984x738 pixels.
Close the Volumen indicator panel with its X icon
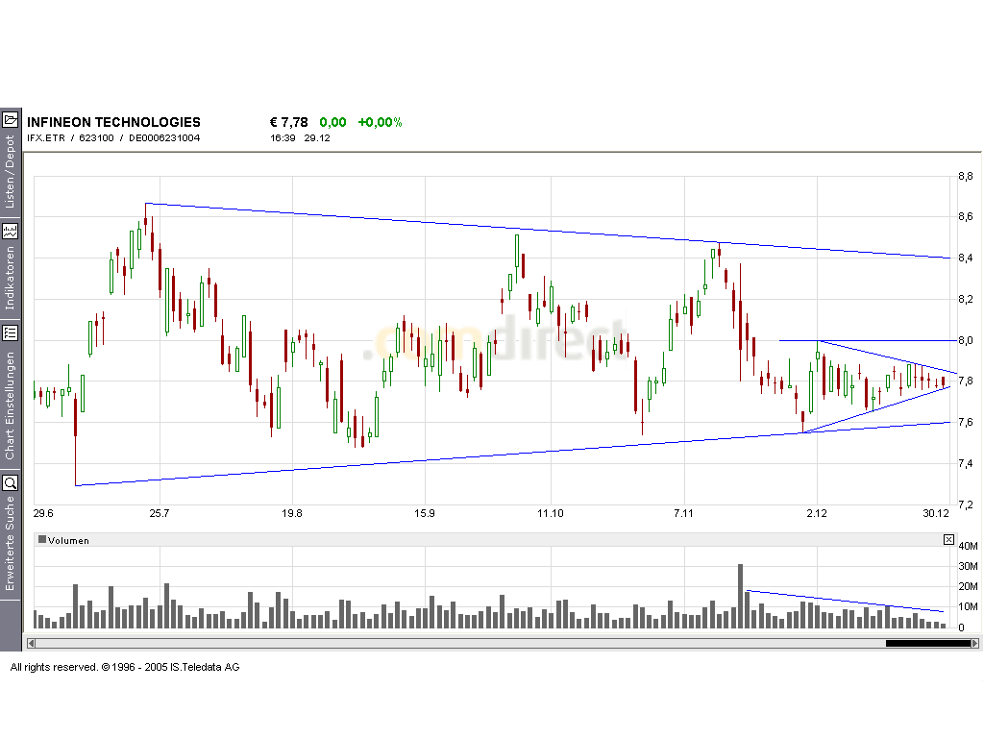(947, 540)
